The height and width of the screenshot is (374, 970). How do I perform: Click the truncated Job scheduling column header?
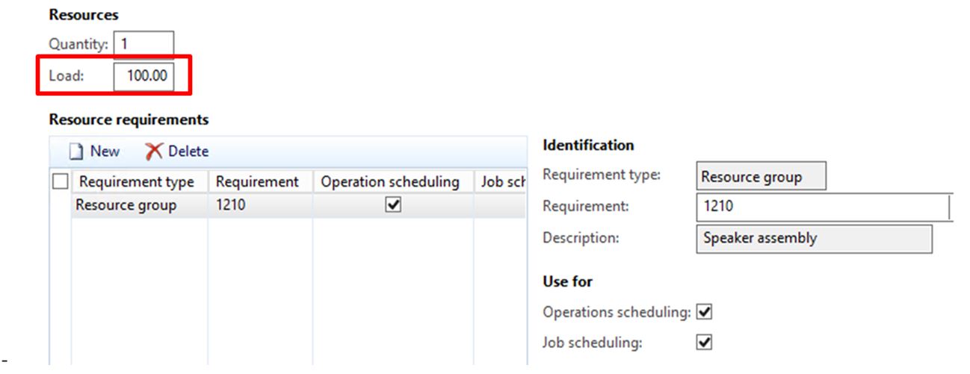pos(502,181)
